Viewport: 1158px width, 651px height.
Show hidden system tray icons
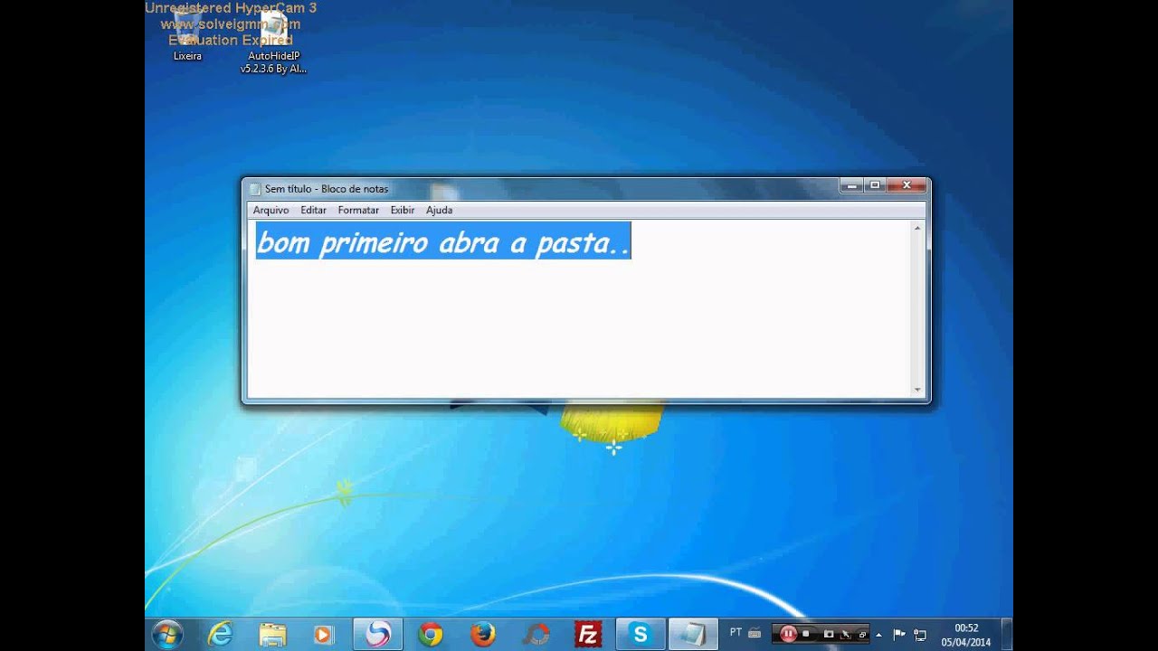click(x=878, y=635)
